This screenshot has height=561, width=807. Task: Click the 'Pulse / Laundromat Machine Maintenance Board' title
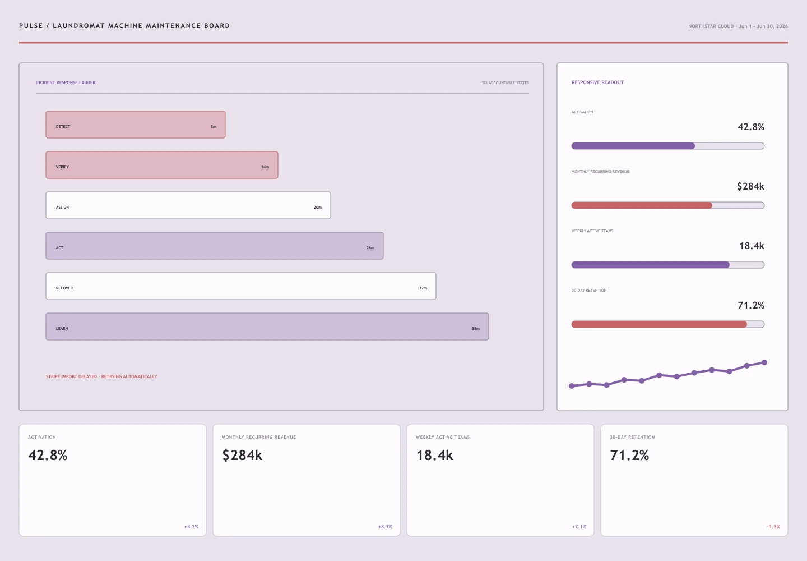click(124, 26)
